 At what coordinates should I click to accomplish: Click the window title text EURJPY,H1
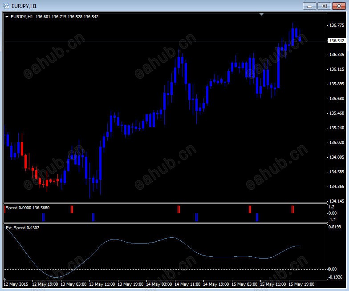[24, 6]
